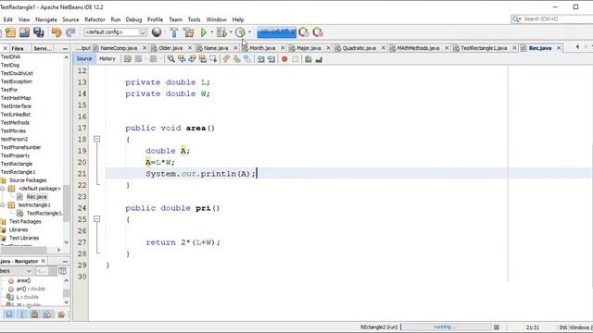Open the Team menu
The image size is (593, 333).
click(x=175, y=19)
